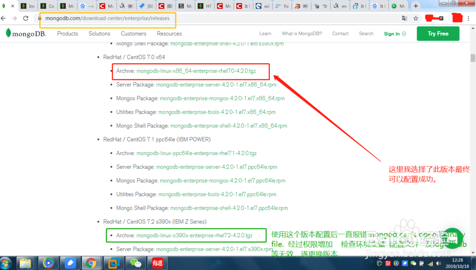The image size is (476, 270).
Task: Close the active MongoDB tab
Action: (x=12, y=6)
